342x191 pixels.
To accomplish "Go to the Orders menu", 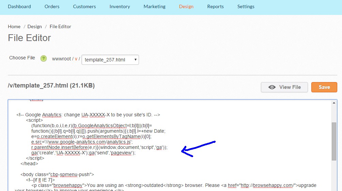I will pos(52,6).
